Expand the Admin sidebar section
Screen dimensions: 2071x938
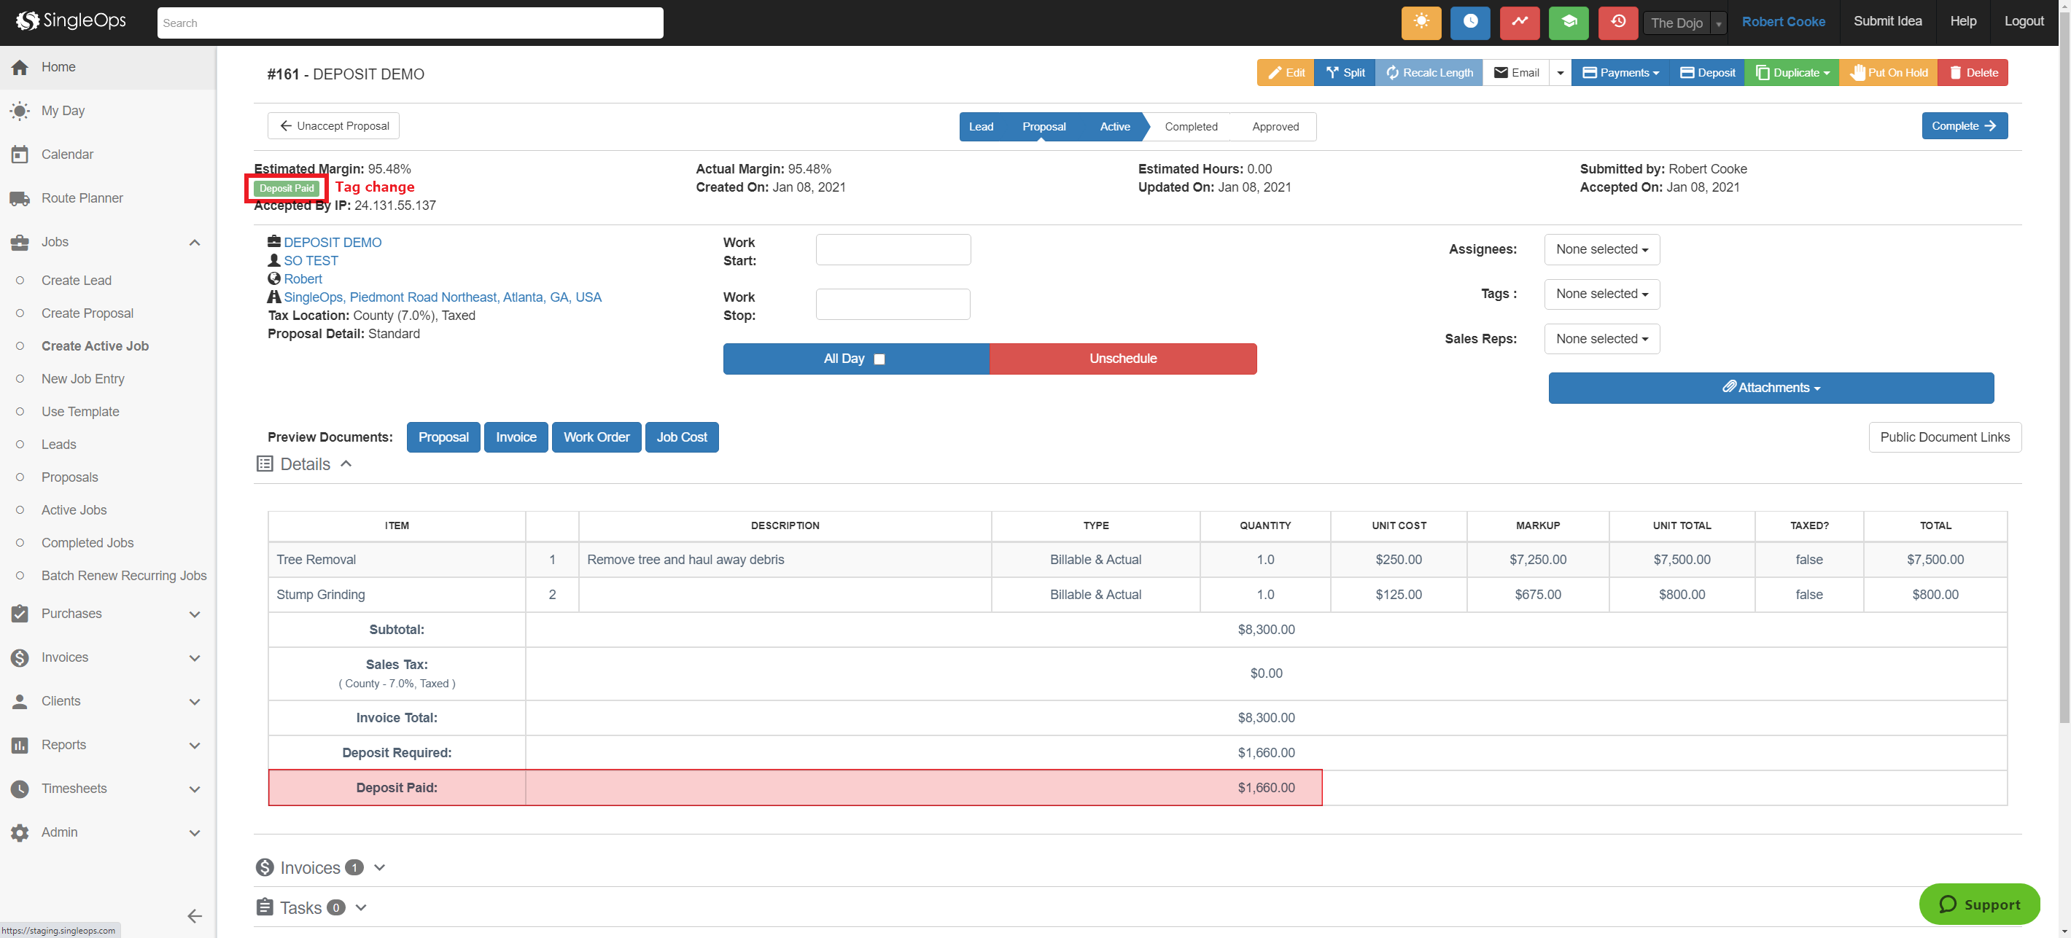point(195,833)
